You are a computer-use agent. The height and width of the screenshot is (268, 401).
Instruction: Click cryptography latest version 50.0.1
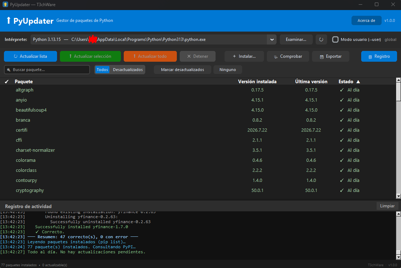click(311, 190)
